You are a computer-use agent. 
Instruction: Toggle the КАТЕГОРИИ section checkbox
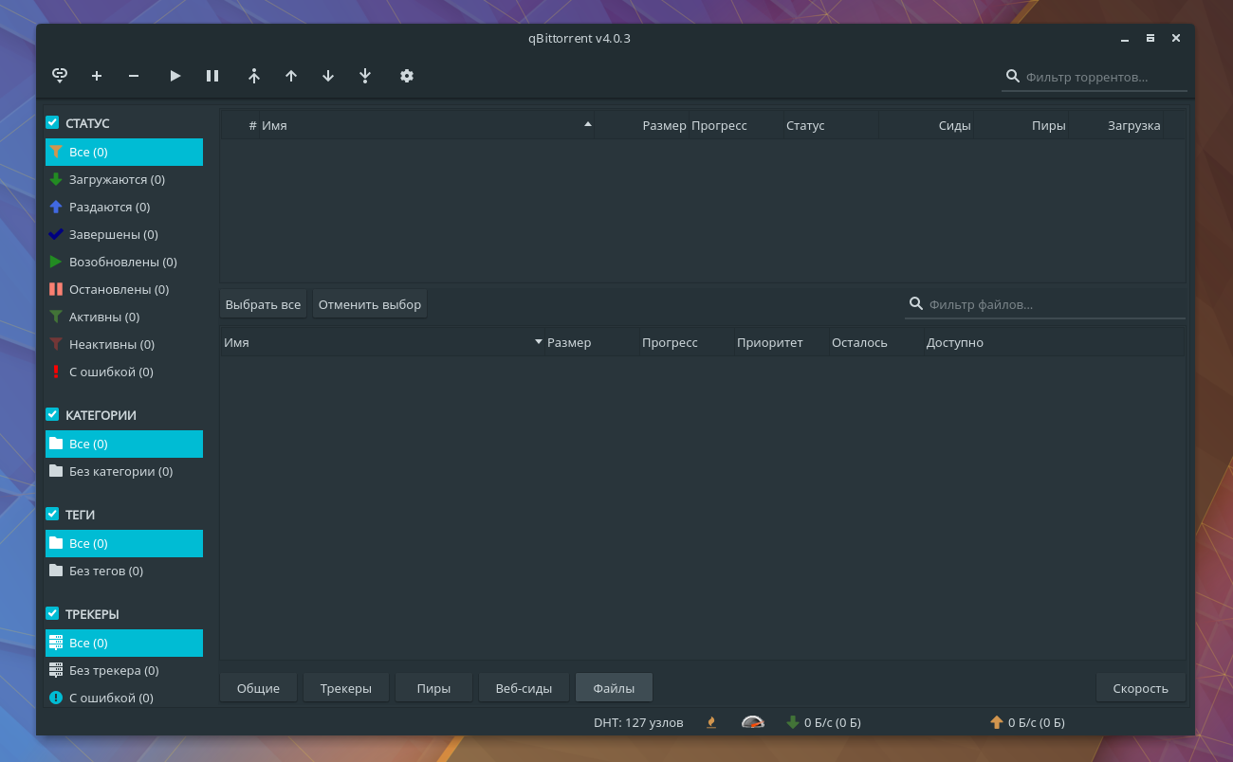52,414
